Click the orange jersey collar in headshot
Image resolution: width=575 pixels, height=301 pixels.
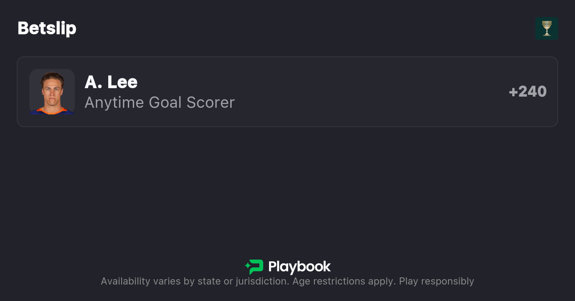click(52, 110)
